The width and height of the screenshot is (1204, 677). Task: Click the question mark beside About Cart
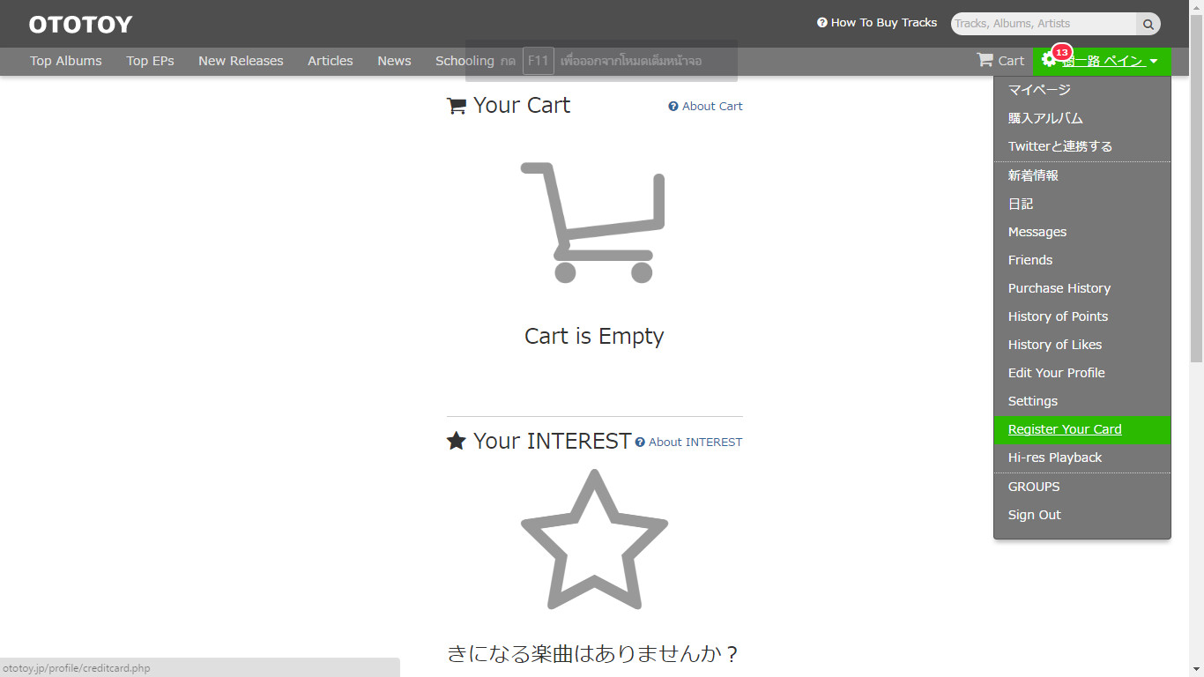coord(673,107)
